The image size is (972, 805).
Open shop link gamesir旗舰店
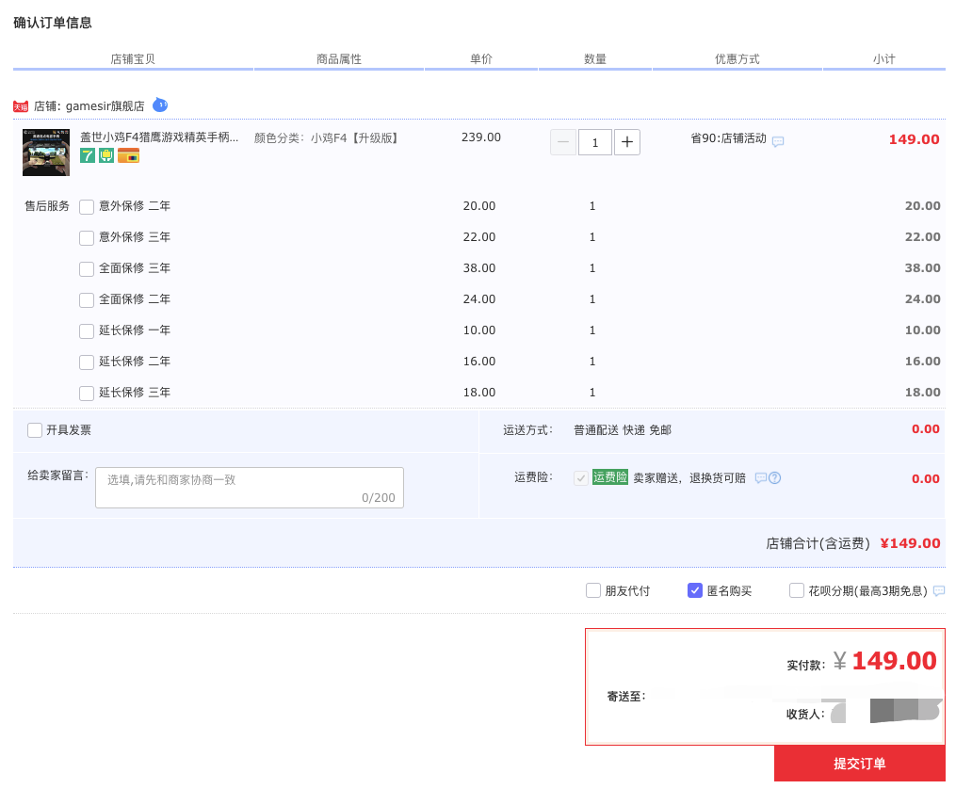click(x=105, y=106)
